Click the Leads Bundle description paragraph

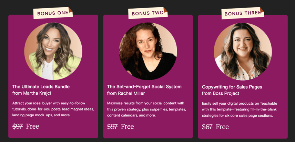pos(53,109)
